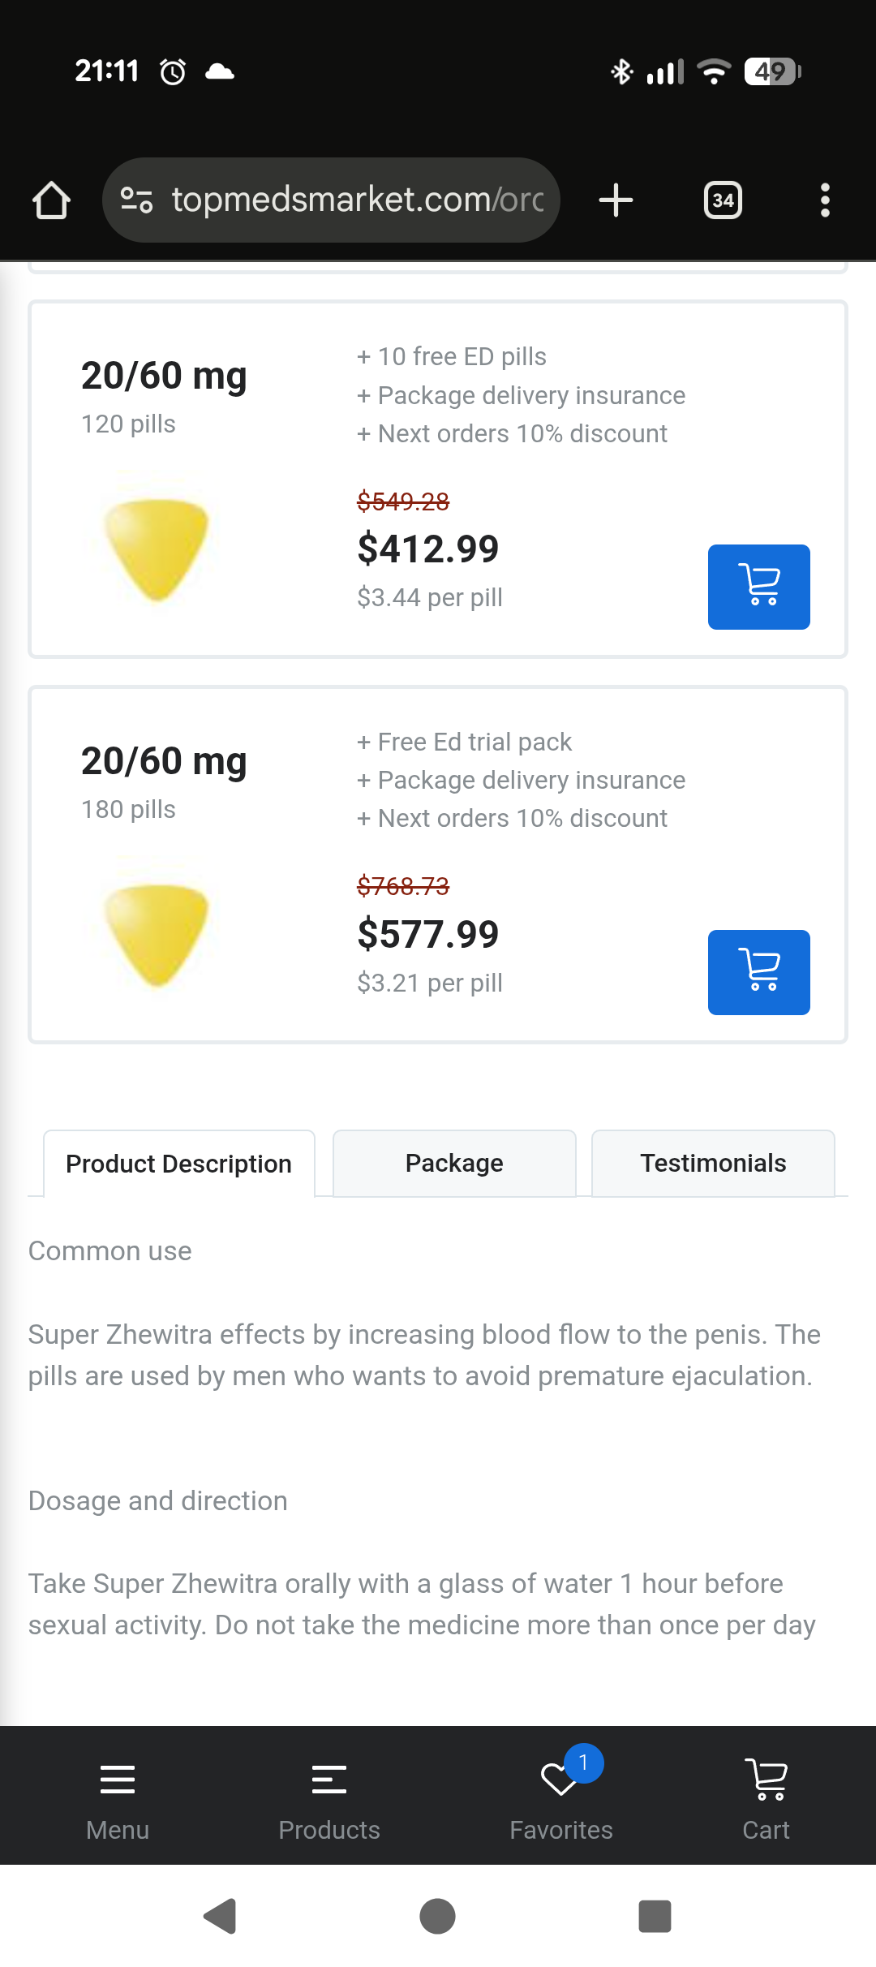
Task: Tap the 120 pills yellow pill image
Action: [x=157, y=549]
